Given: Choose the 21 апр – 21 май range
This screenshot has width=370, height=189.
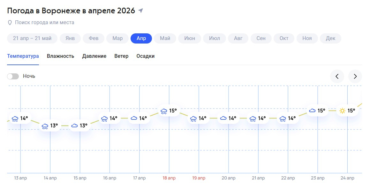Looking at the screenshot, I should [x=32, y=38].
